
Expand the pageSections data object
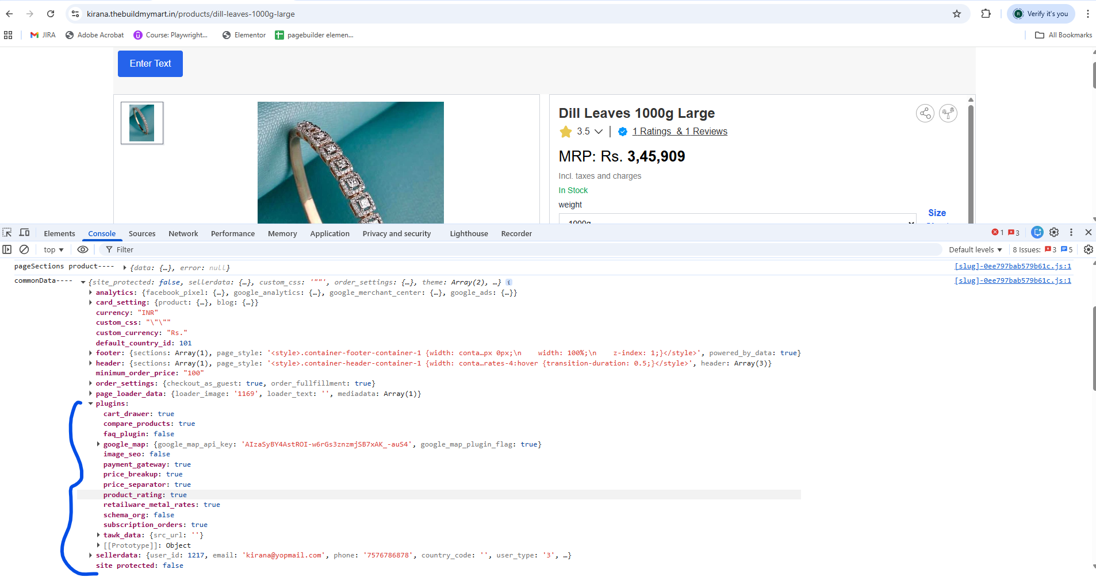(x=125, y=268)
